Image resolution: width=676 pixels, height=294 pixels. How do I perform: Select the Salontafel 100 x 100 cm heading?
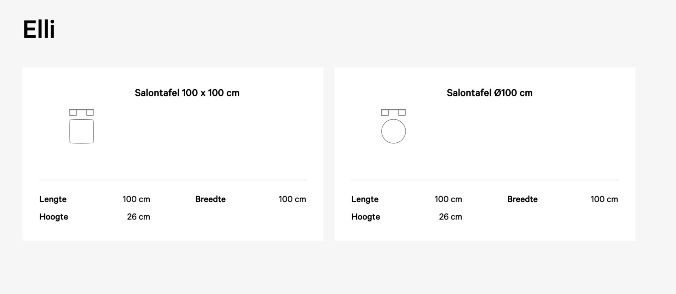tap(187, 93)
